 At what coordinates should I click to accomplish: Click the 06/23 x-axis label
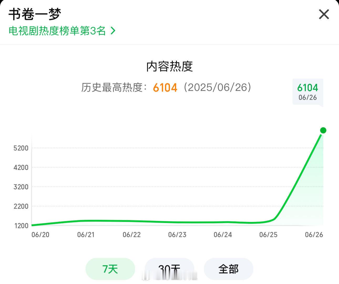[x=177, y=235]
